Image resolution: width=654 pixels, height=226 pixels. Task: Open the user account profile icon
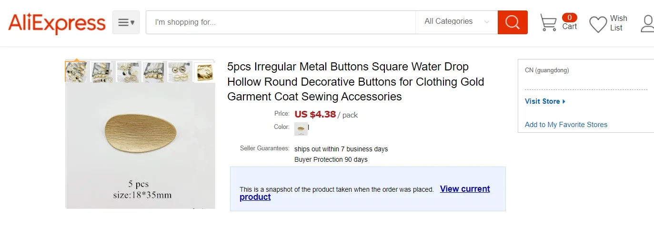click(647, 23)
